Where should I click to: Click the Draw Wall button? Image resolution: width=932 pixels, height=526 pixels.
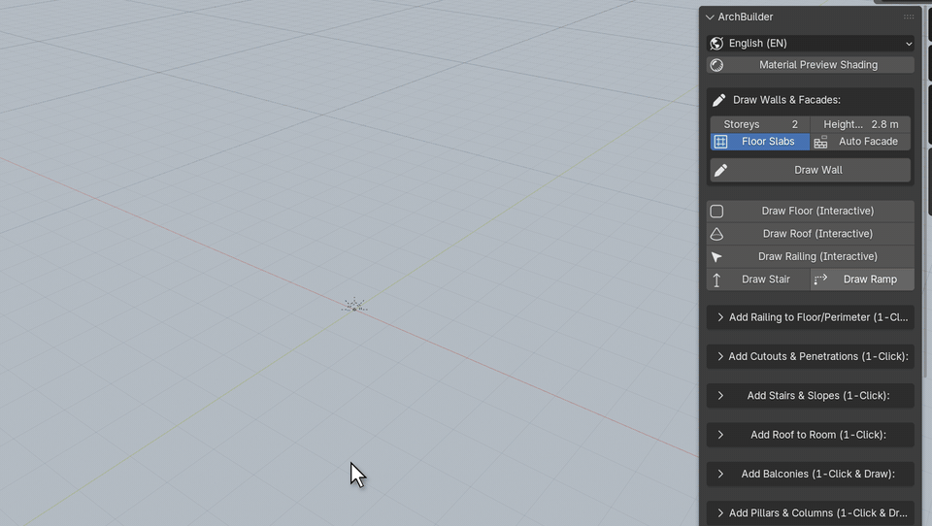(x=810, y=170)
